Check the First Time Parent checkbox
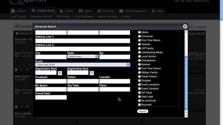 tap(139, 68)
